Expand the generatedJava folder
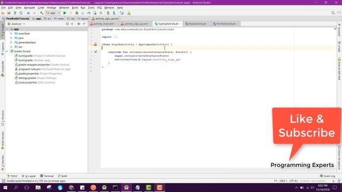This screenshot has width=342, height=192. (x=11, y=43)
